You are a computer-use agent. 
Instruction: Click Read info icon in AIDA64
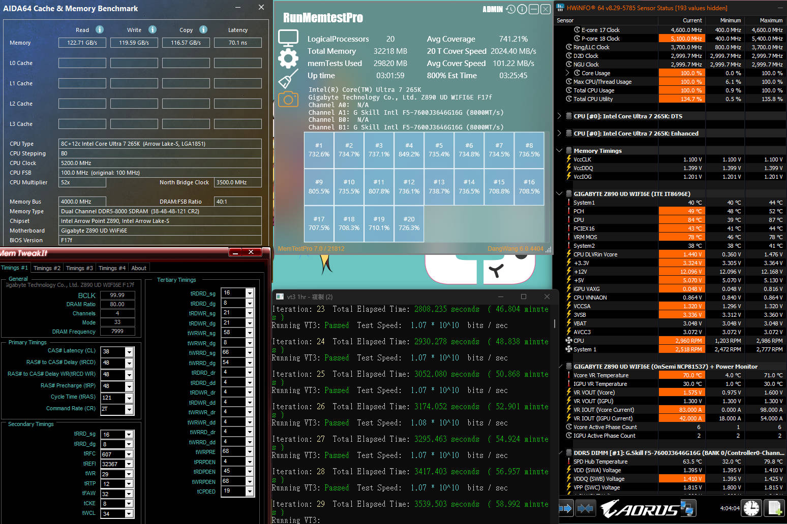click(x=100, y=29)
